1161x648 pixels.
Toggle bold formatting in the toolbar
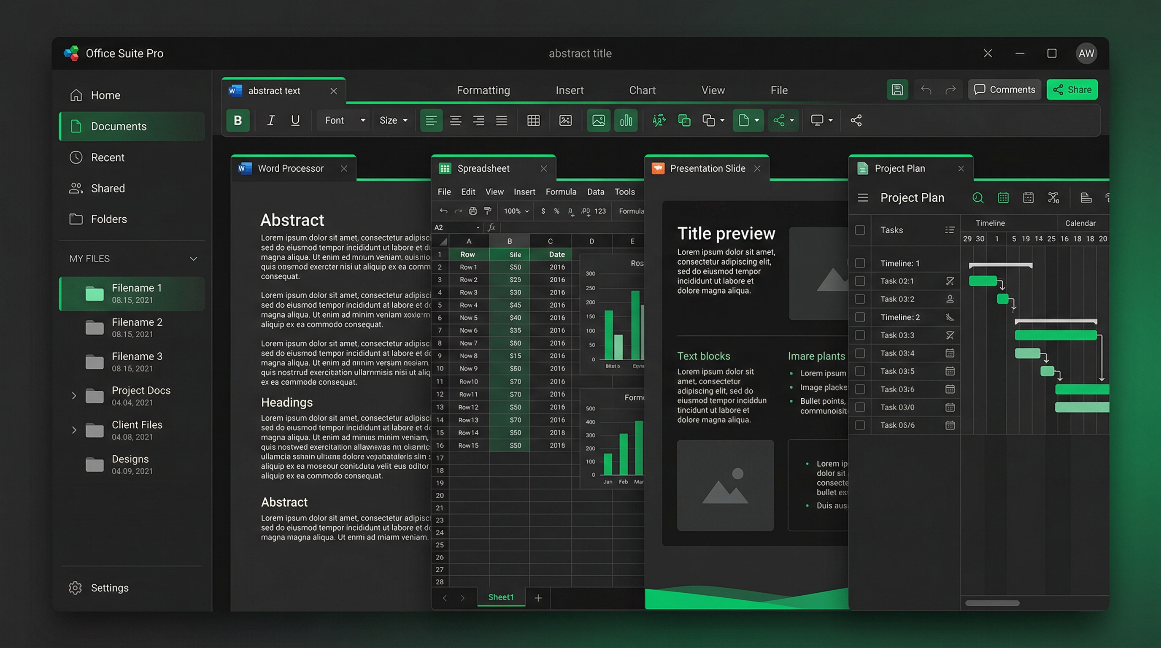point(238,120)
